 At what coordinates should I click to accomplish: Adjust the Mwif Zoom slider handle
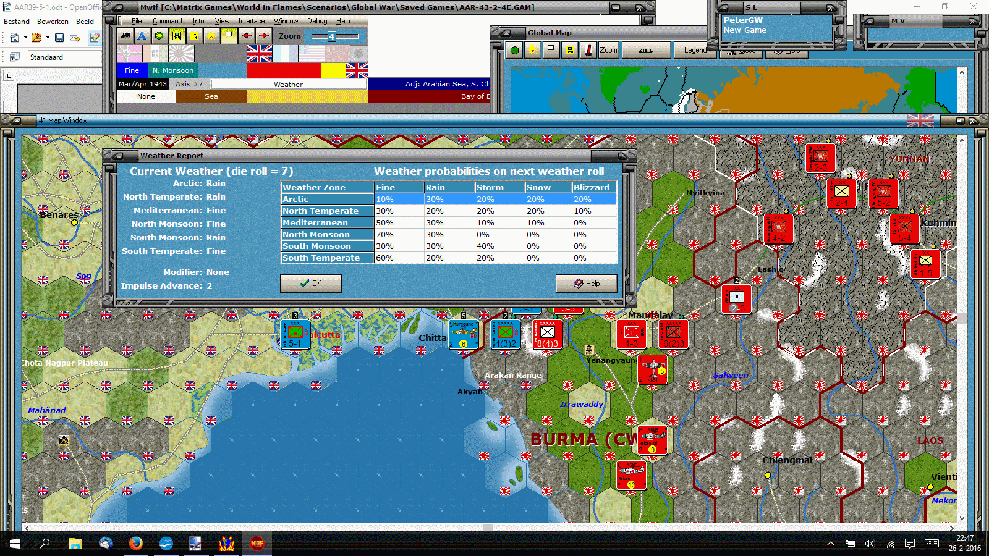331,36
